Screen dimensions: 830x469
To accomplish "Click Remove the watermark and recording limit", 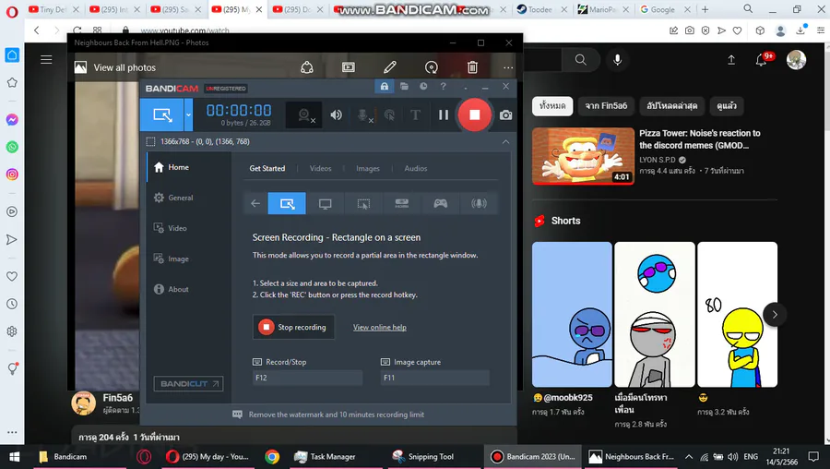I will [x=336, y=415].
